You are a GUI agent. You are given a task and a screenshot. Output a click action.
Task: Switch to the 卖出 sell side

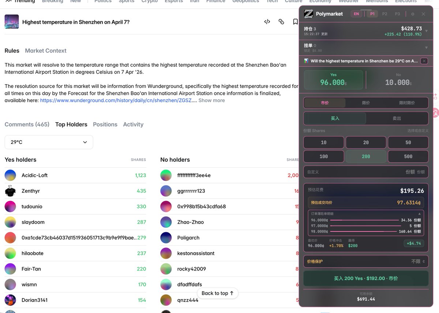(x=397, y=118)
